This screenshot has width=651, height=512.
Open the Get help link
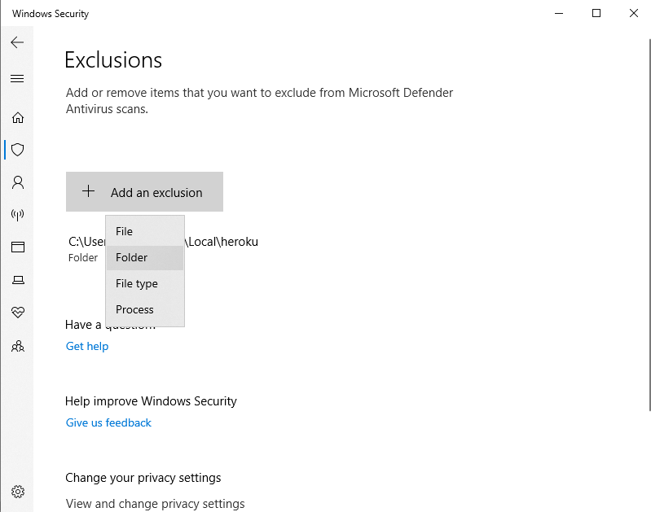click(87, 347)
